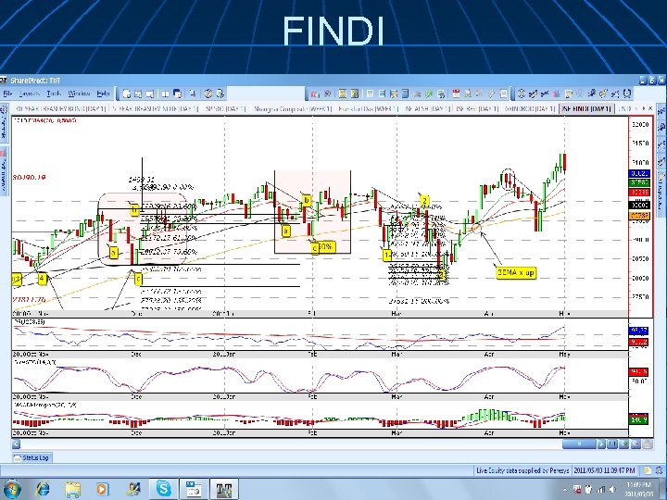The image size is (667, 500).
Task: Open Windows Explorer folder from taskbar
Action: coord(73,489)
